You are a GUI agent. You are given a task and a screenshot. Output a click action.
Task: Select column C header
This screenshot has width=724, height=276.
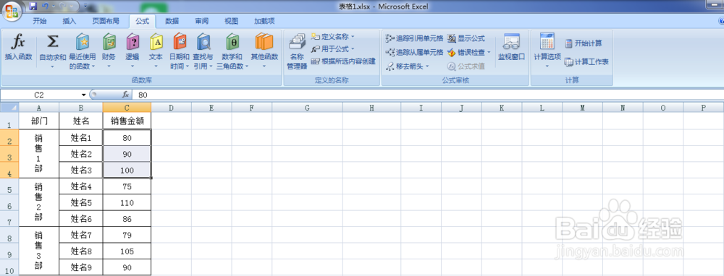[127, 108]
